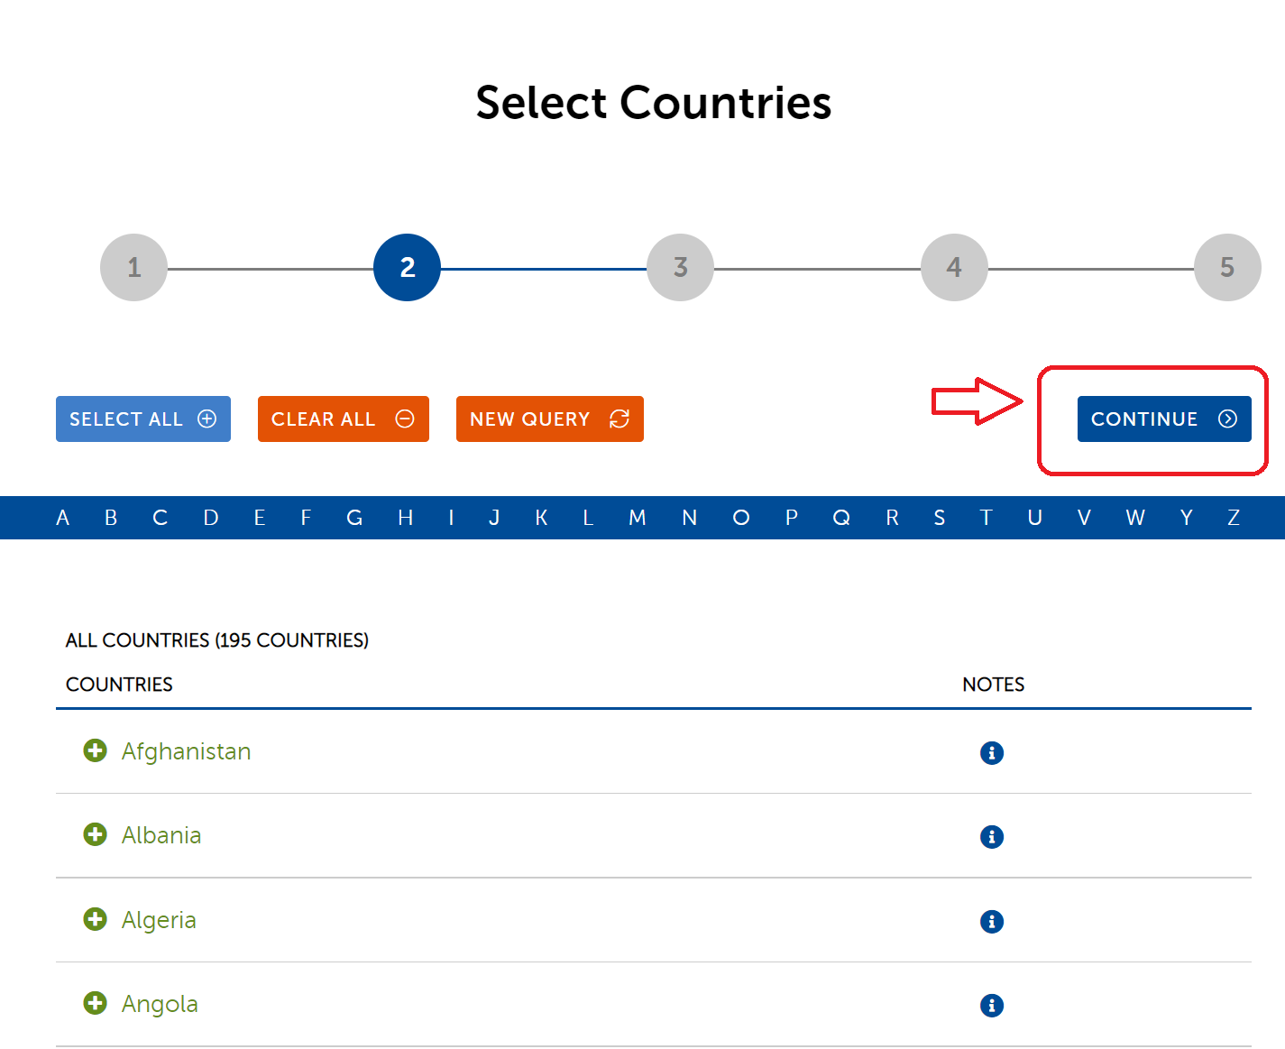
Task: Select the Angola country name link
Action: pyautogui.click(x=160, y=1004)
